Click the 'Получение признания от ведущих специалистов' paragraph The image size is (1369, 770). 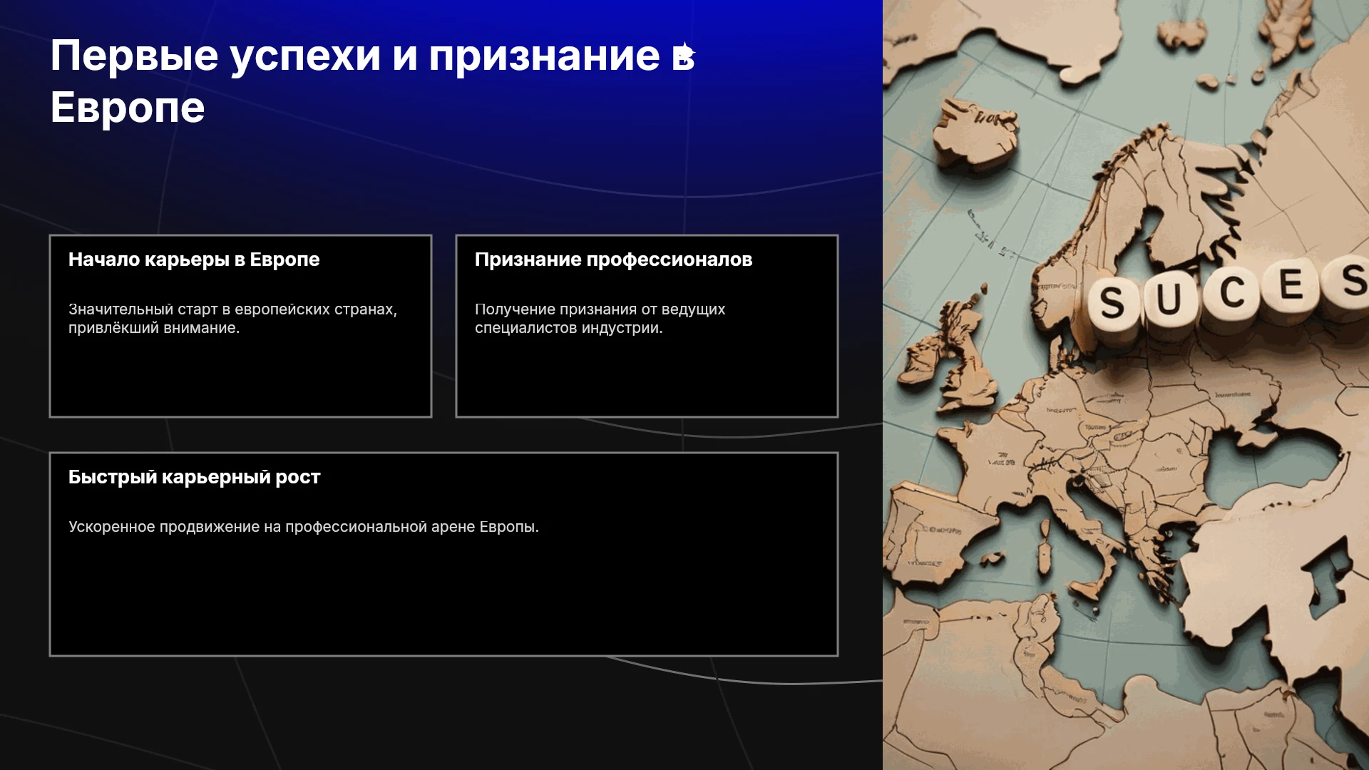(x=600, y=319)
